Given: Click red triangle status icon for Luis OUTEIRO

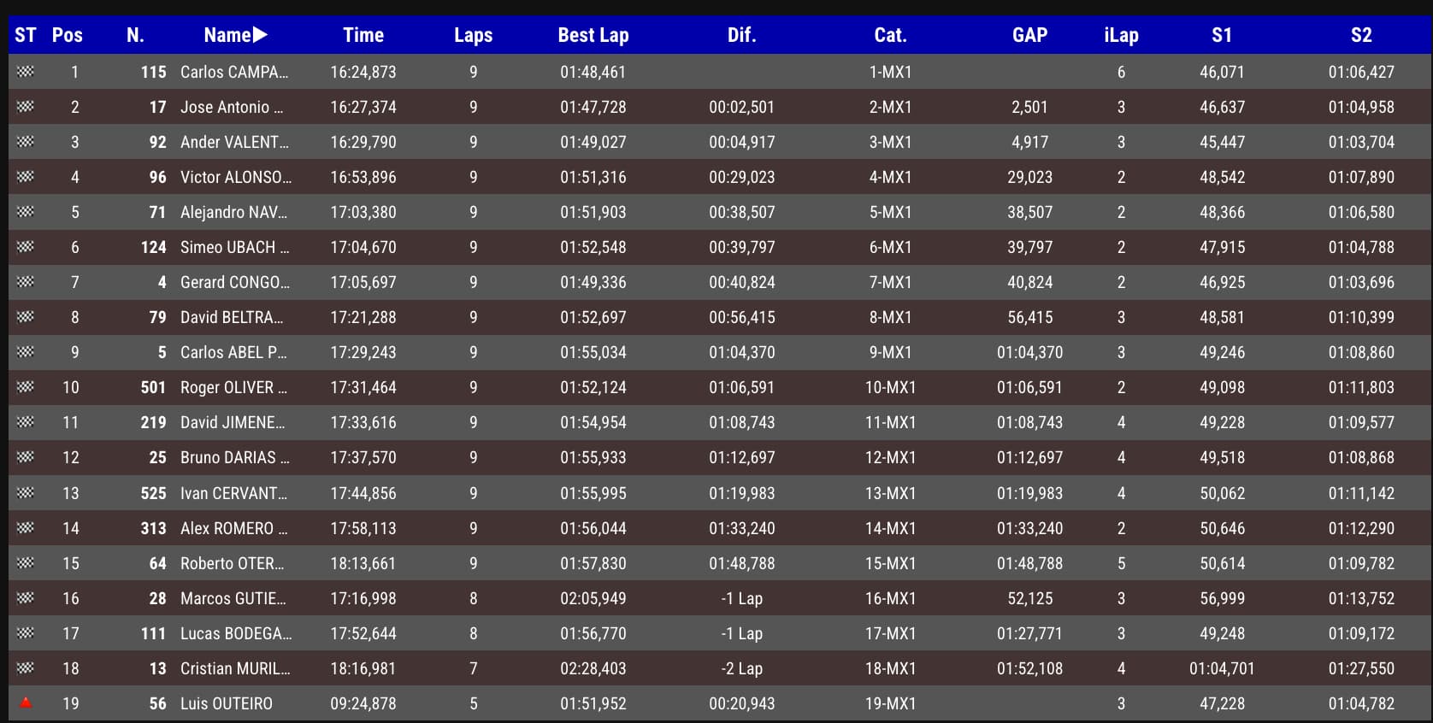Looking at the screenshot, I should 26,702.
